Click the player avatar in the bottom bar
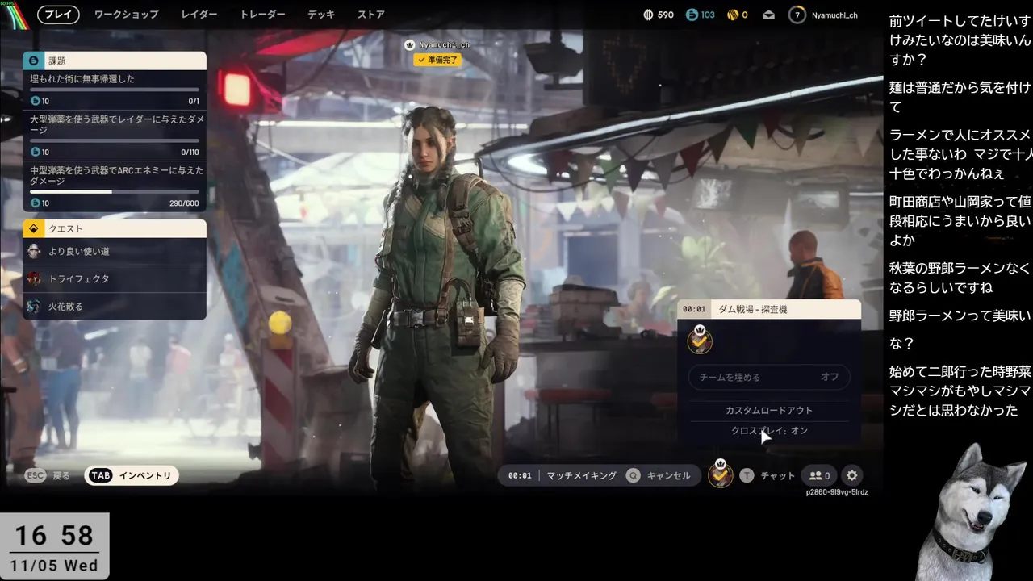1033x581 pixels. [721, 474]
